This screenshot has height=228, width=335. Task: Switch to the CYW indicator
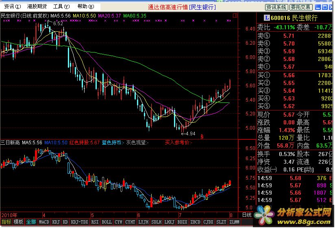click(x=118, y=222)
